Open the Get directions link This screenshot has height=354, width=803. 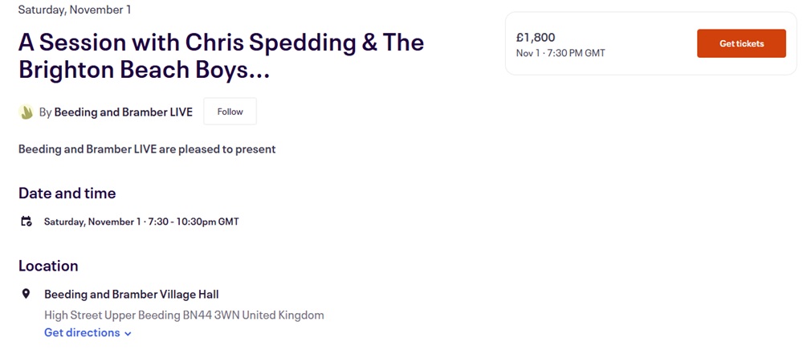click(x=82, y=332)
